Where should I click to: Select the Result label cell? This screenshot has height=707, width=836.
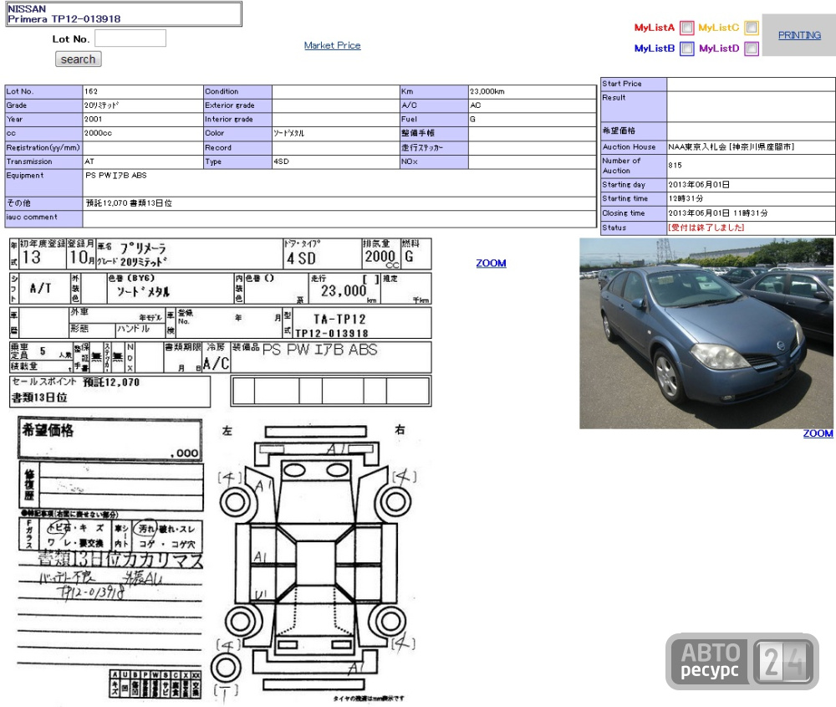[x=634, y=107]
